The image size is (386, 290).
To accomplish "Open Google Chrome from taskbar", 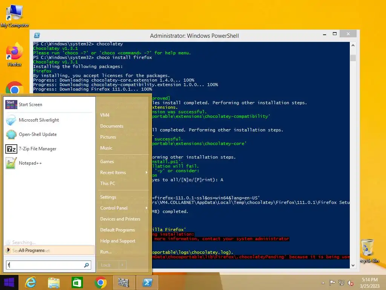I will 100,282.
